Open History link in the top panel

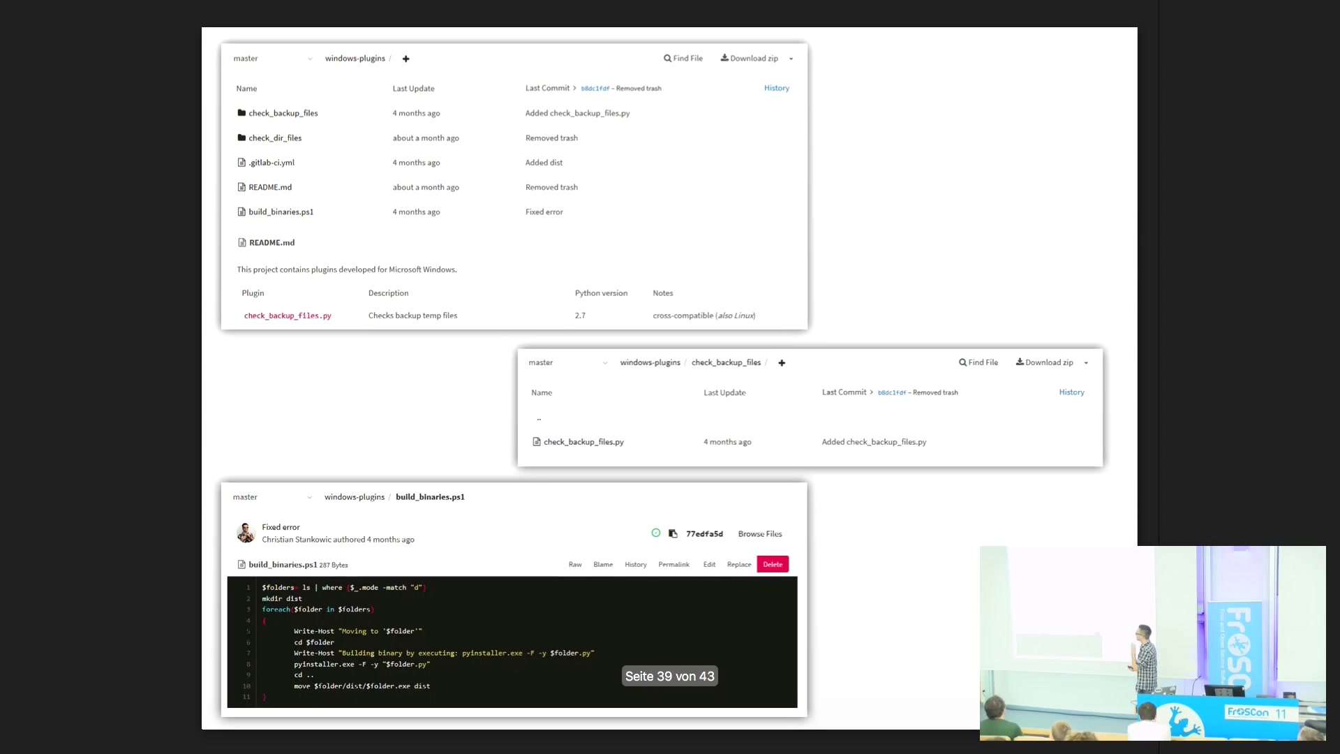(777, 88)
